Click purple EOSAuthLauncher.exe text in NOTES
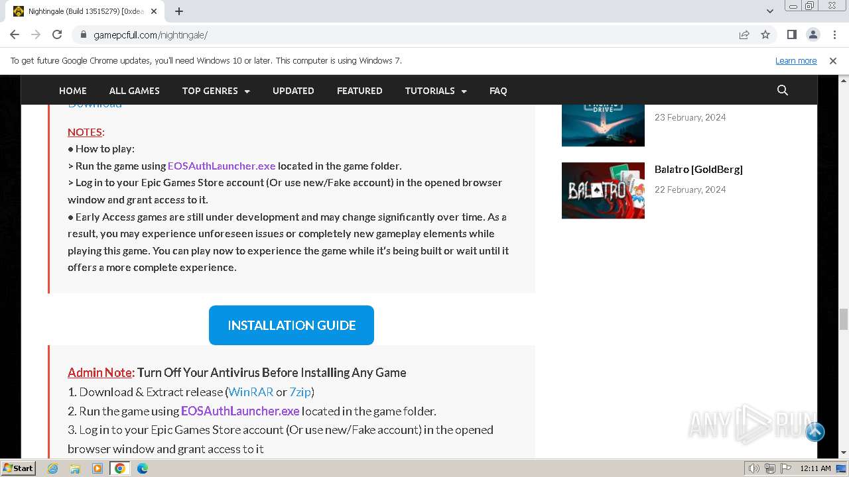This screenshot has width=849, height=477. tap(222, 166)
